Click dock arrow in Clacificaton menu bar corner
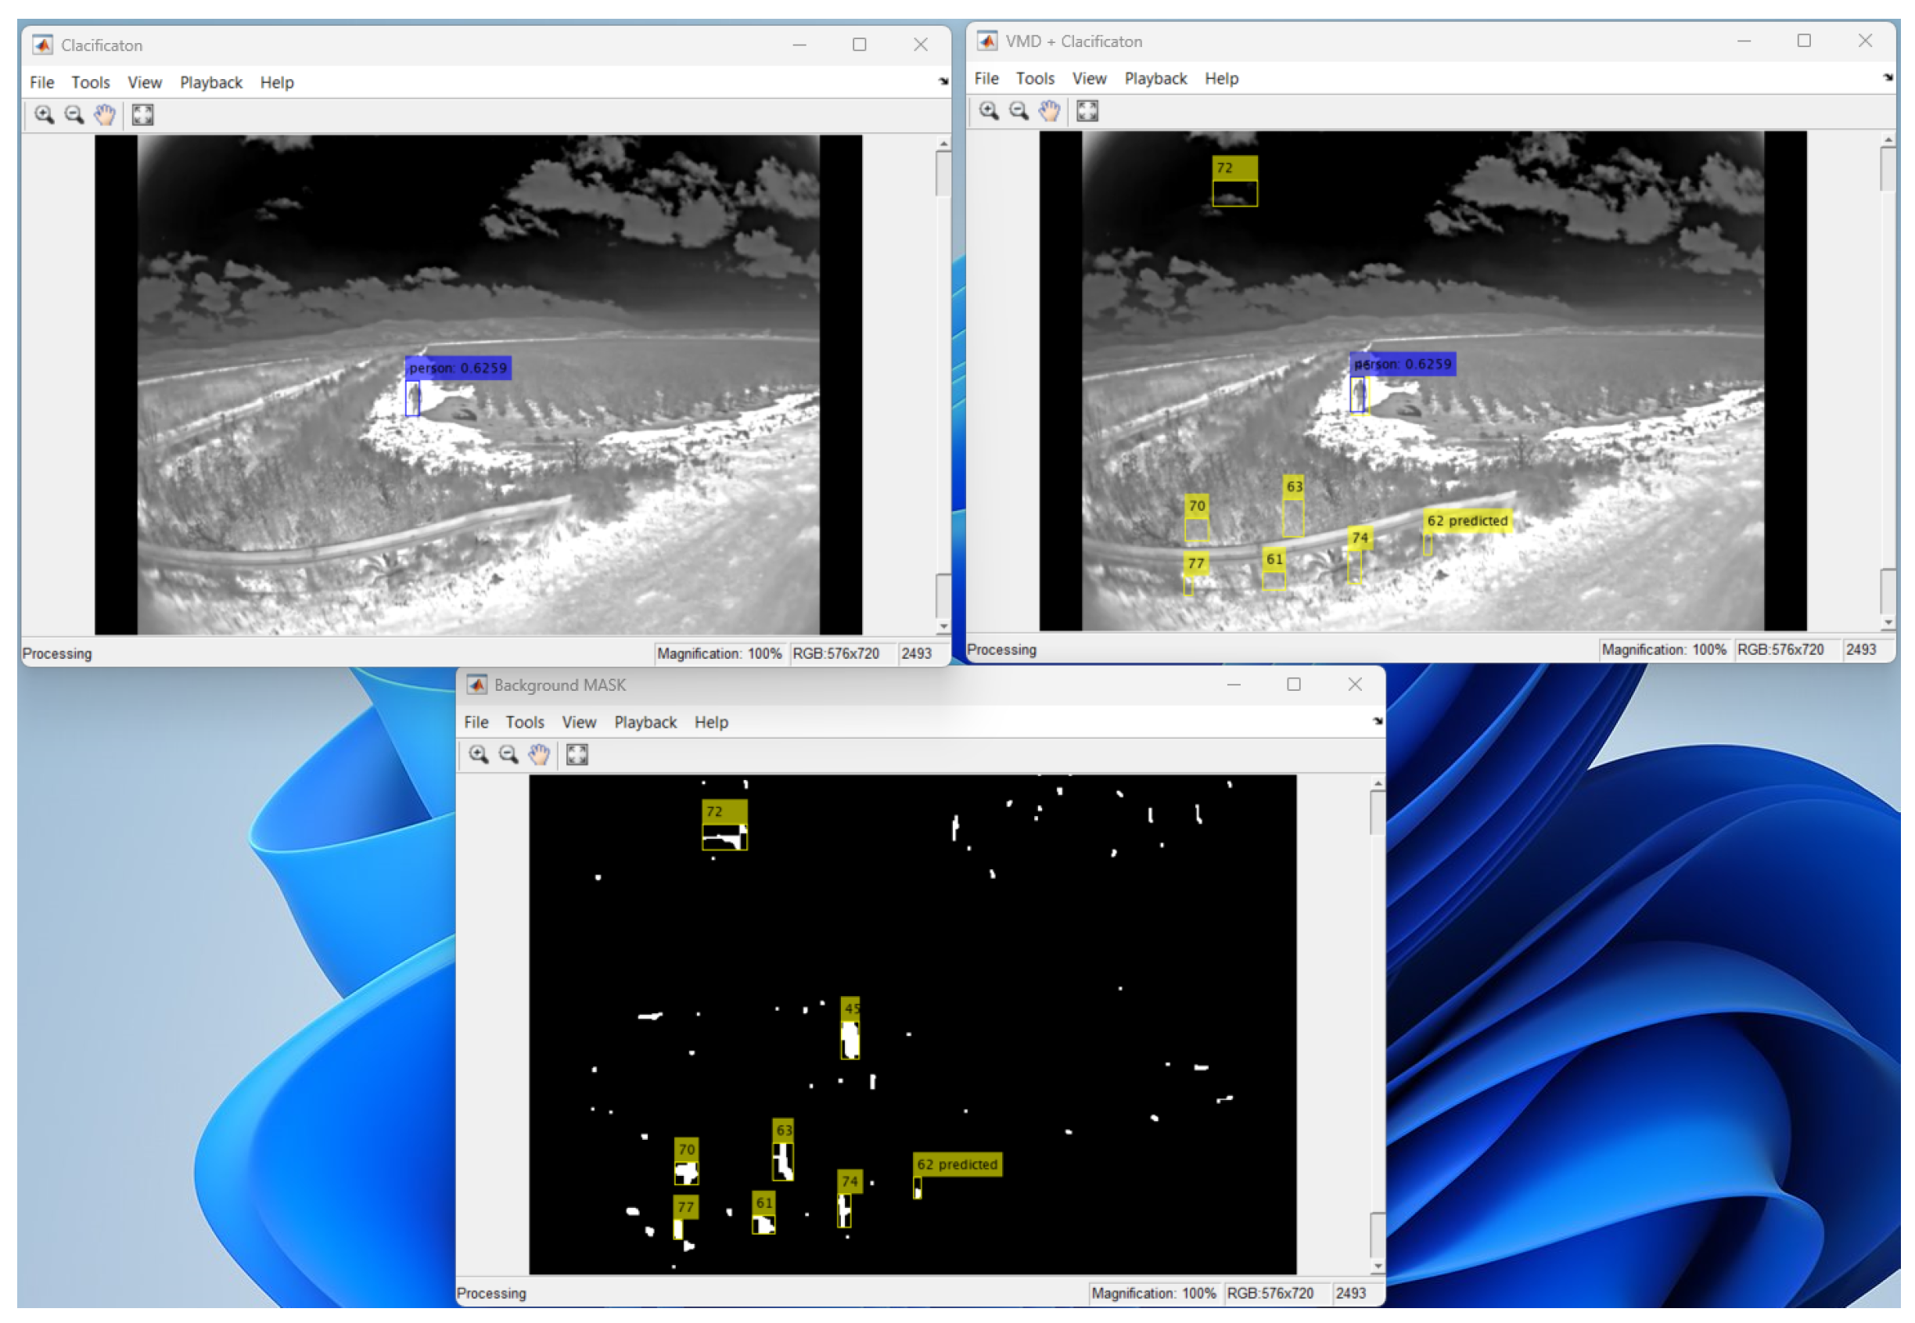Image resolution: width=1915 pixels, height=1323 pixels. click(943, 81)
